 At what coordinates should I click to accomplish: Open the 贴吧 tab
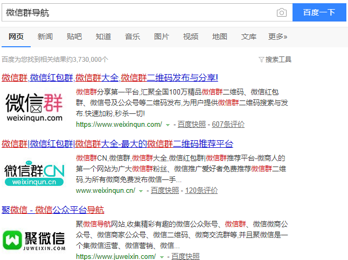[74, 37]
